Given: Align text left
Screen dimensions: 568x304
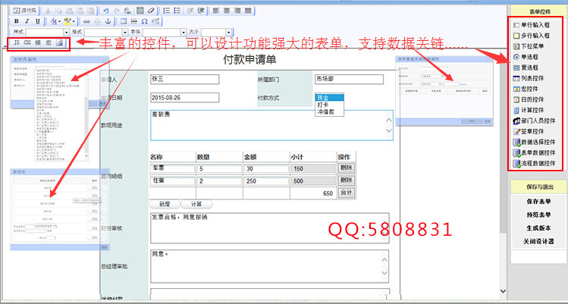Looking at the screenshot, I should 216,11.
